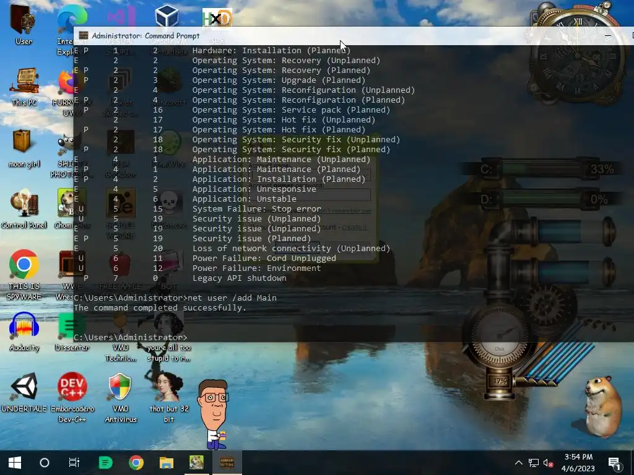Open the Control Panel shortcut
The height and width of the screenshot is (475, 634).
[24, 209]
